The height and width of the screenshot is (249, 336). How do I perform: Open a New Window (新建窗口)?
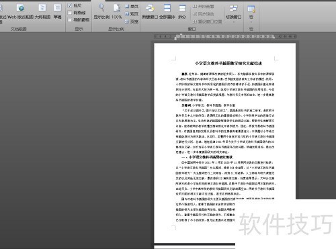150,11
